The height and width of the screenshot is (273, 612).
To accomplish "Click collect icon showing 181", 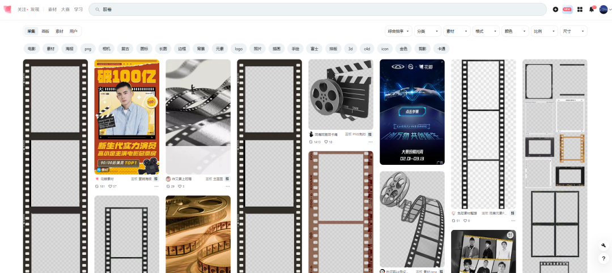I will click(97, 186).
